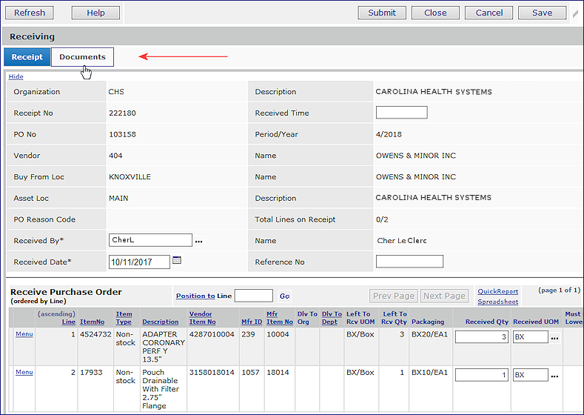The height and width of the screenshot is (415, 584).
Task: Click the Received By lookup ellipsis
Action: point(198,241)
